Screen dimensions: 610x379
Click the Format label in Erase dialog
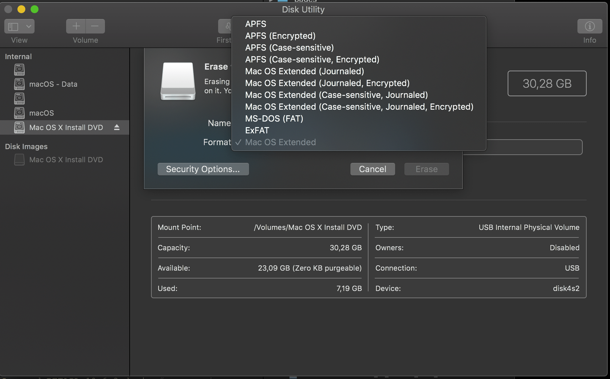pos(217,142)
